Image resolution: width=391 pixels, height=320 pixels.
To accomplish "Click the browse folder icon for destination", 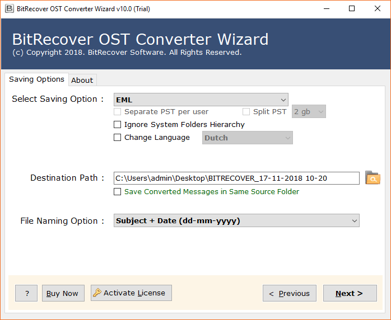I will 373,177.
